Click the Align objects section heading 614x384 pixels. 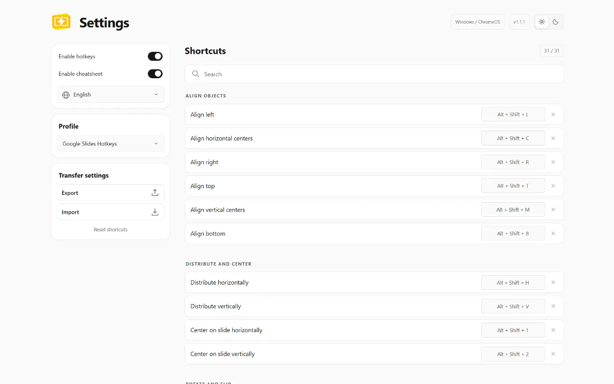(206, 96)
